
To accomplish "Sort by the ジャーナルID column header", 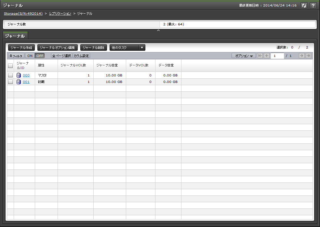I will click(24, 65).
